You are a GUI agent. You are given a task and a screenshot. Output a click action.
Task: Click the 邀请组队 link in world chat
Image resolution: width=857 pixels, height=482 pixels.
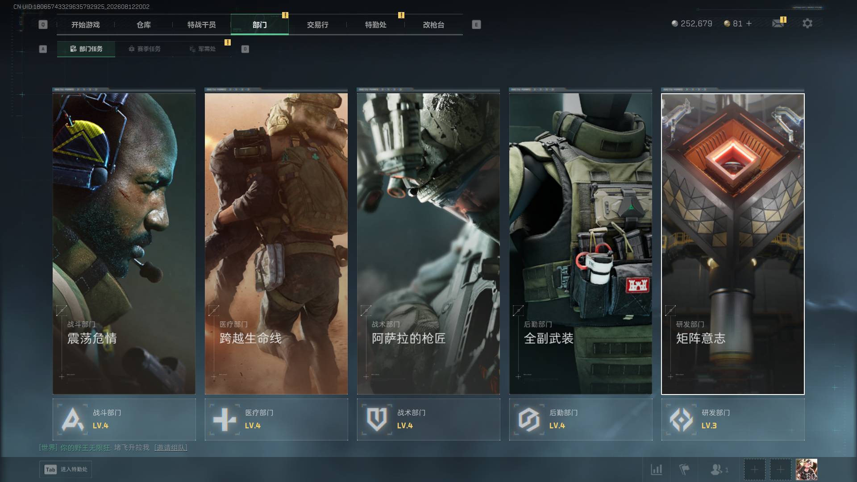click(171, 448)
